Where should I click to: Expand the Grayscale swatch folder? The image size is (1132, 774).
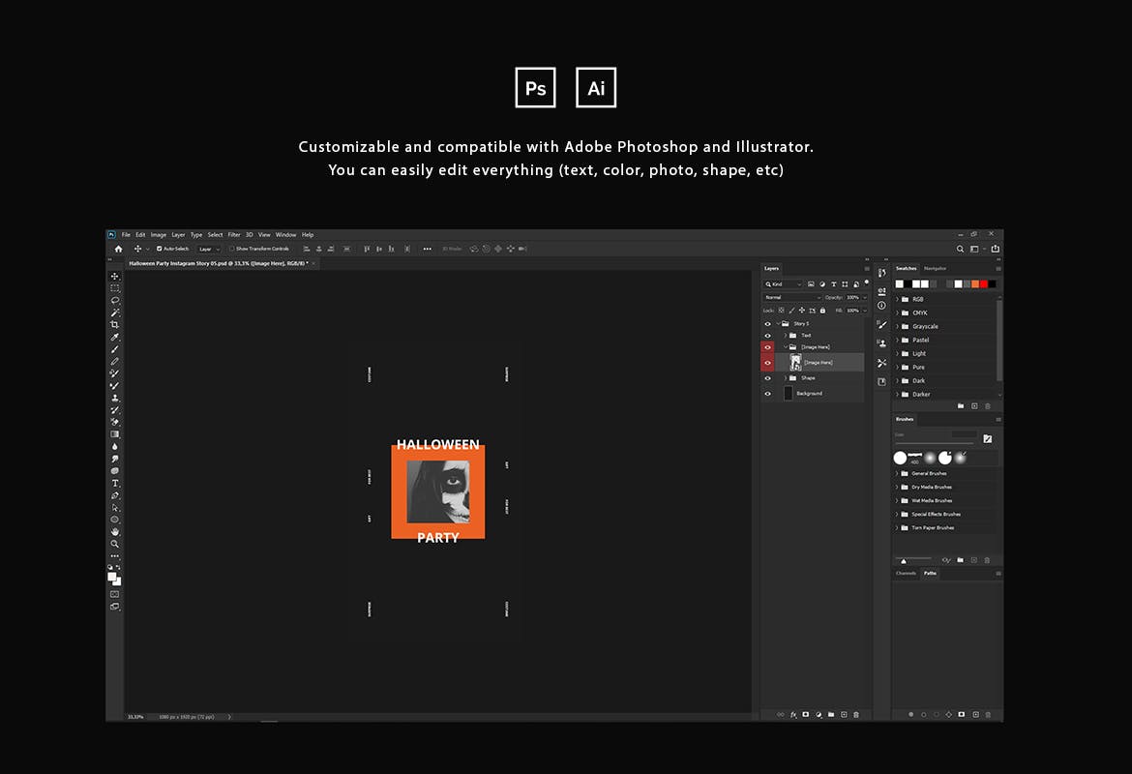click(897, 326)
